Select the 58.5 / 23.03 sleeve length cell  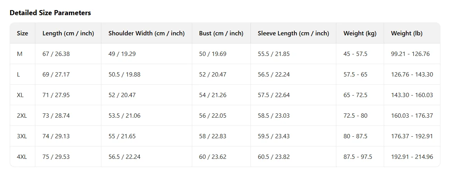point(273,116)
